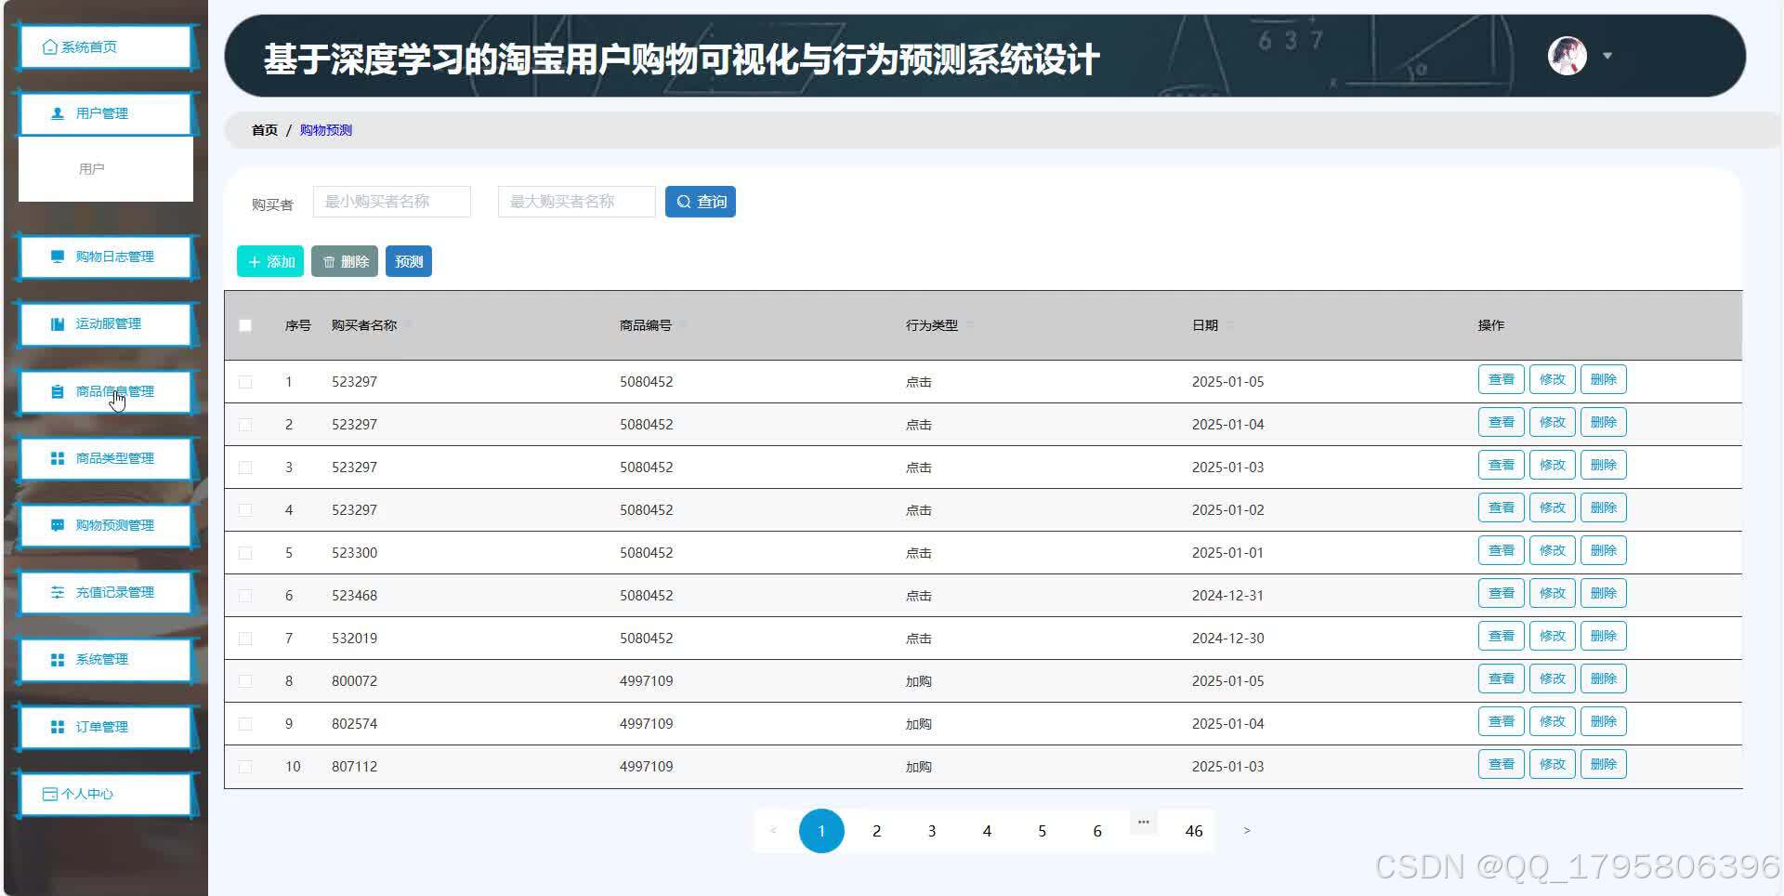Tick the checkbox for row 5
1784x896 pixels.
(245, 553)
